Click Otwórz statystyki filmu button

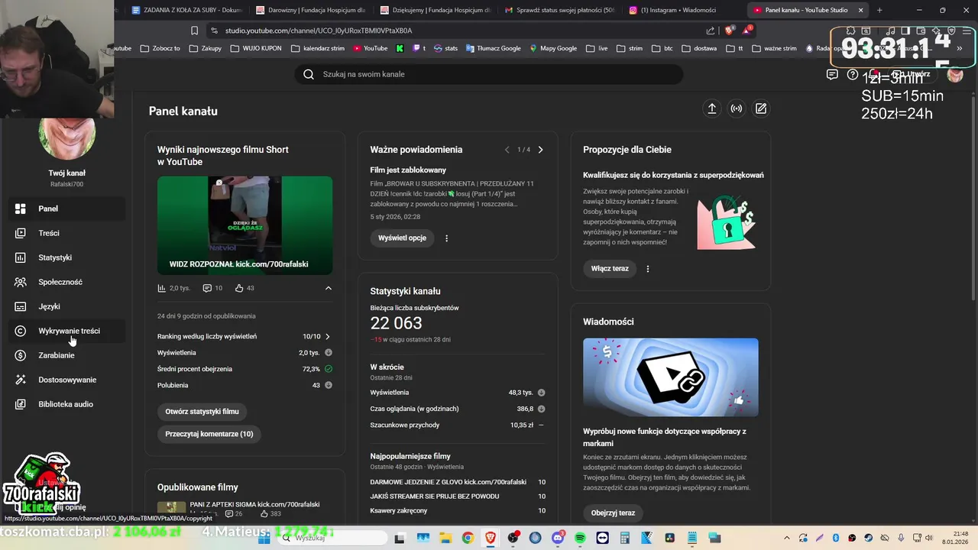point(202,411)
